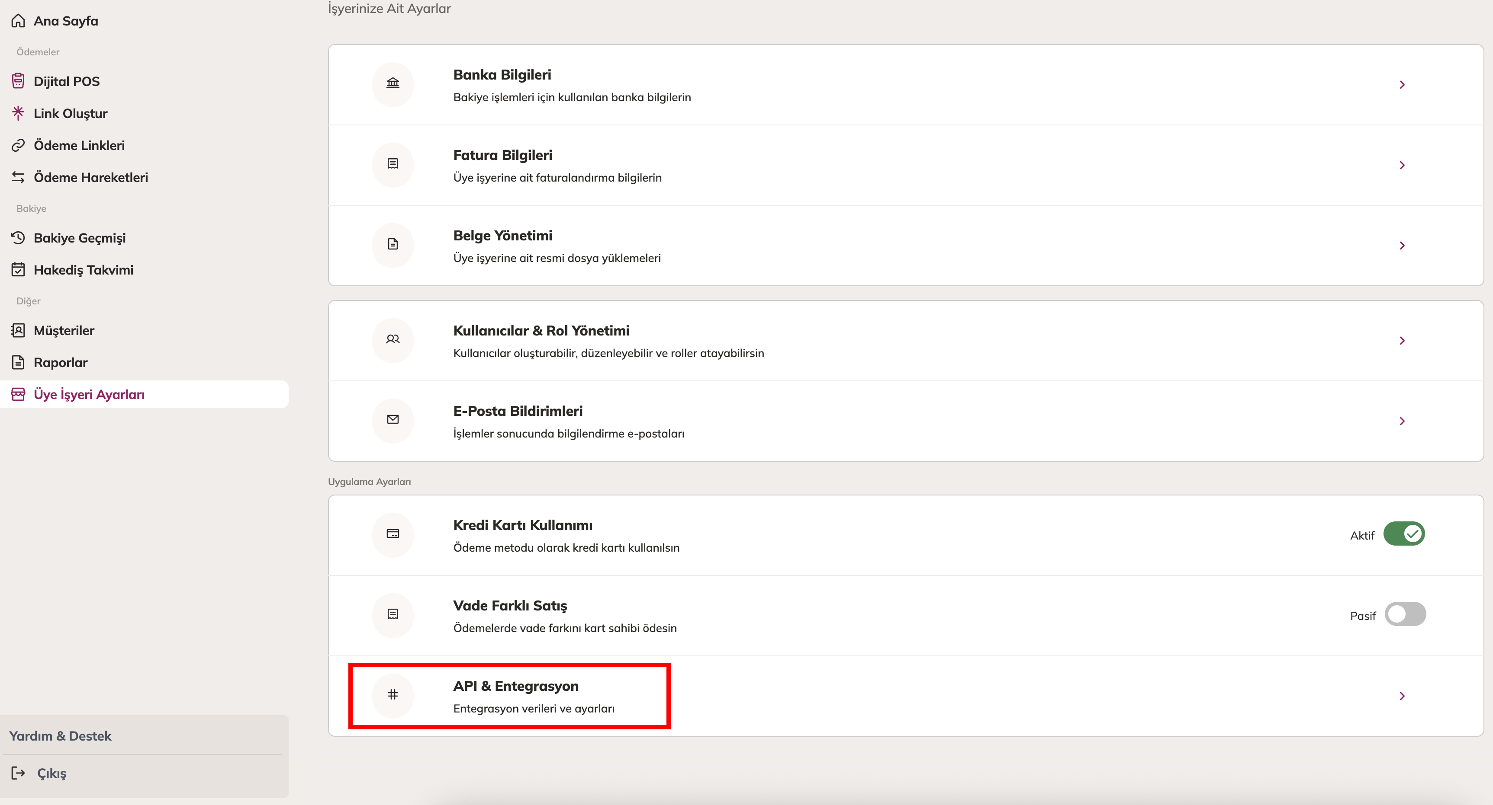Click the chevron on API & Entegrasyon row
1493x805 pixels.
tap(1402, 696)
